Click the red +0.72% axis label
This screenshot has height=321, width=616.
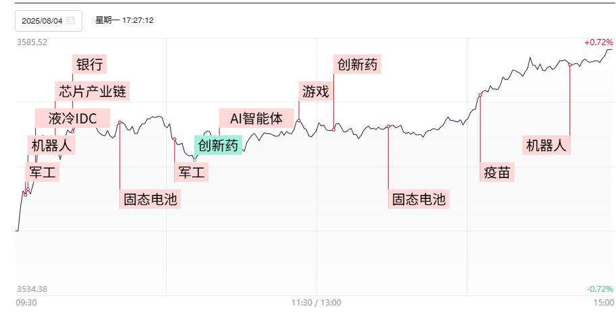(598, 42)
